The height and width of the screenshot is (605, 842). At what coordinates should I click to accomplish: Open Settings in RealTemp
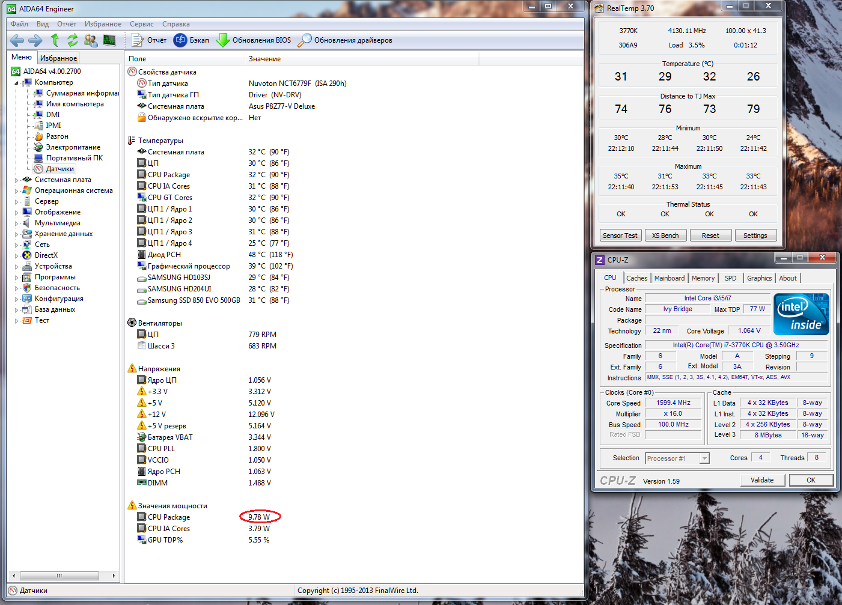coord(755,236)
